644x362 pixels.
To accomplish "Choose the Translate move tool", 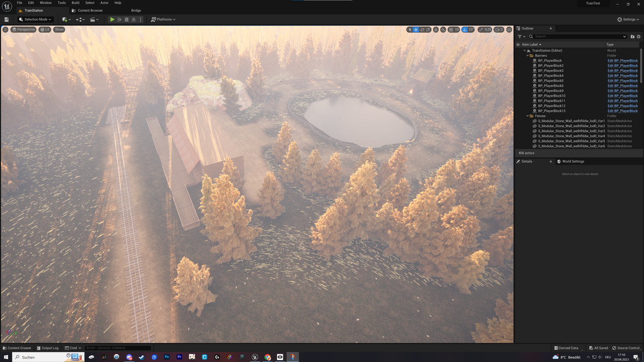I will (x=416, y=30).
